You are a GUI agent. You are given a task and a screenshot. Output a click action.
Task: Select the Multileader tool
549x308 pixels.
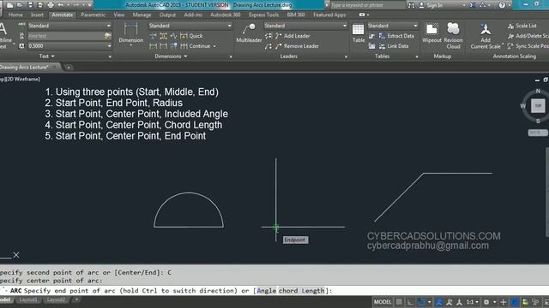pyautogui.click(x=249, y=33)
